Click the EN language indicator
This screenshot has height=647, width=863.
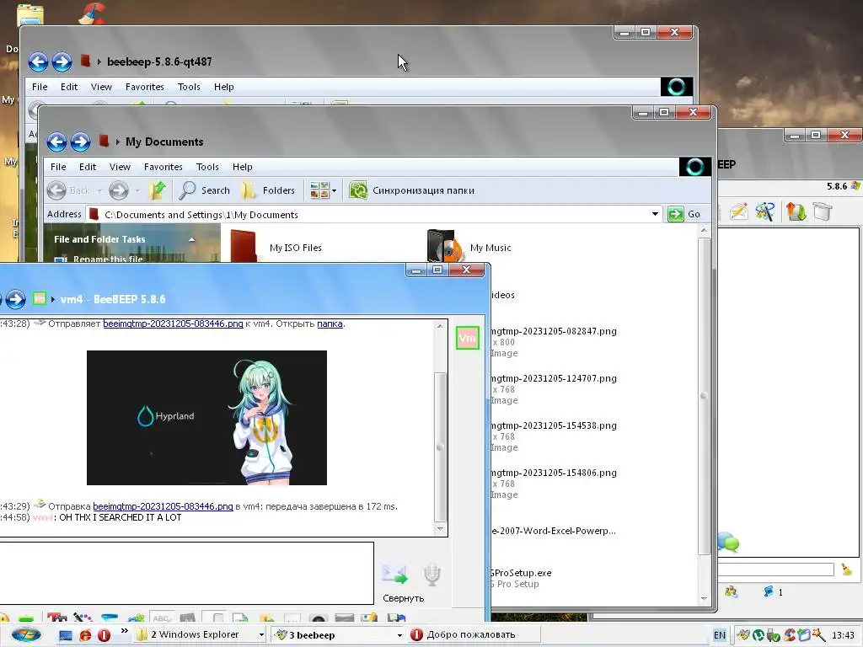pyautogui.click(x=720, y=635)
